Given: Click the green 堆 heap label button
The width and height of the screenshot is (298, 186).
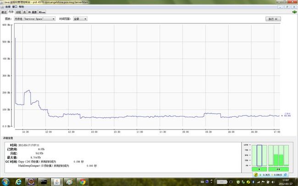Looking at the screenshot, I should [x=259, y=169].
